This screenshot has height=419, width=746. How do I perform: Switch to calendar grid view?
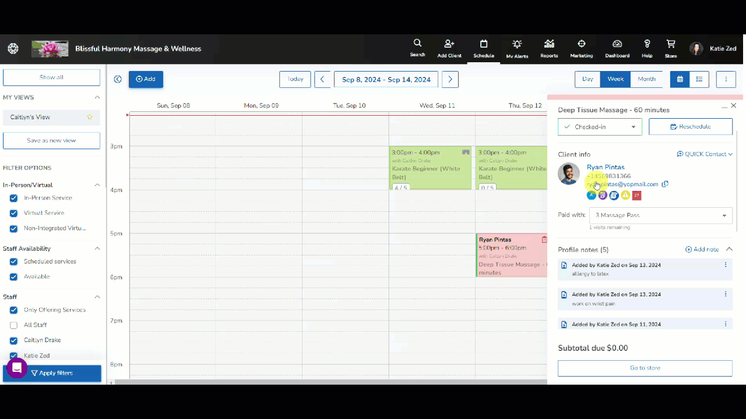coord(680,79)
